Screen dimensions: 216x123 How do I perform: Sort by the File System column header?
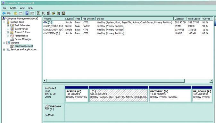pyautogui.click(x=88, y=19)
